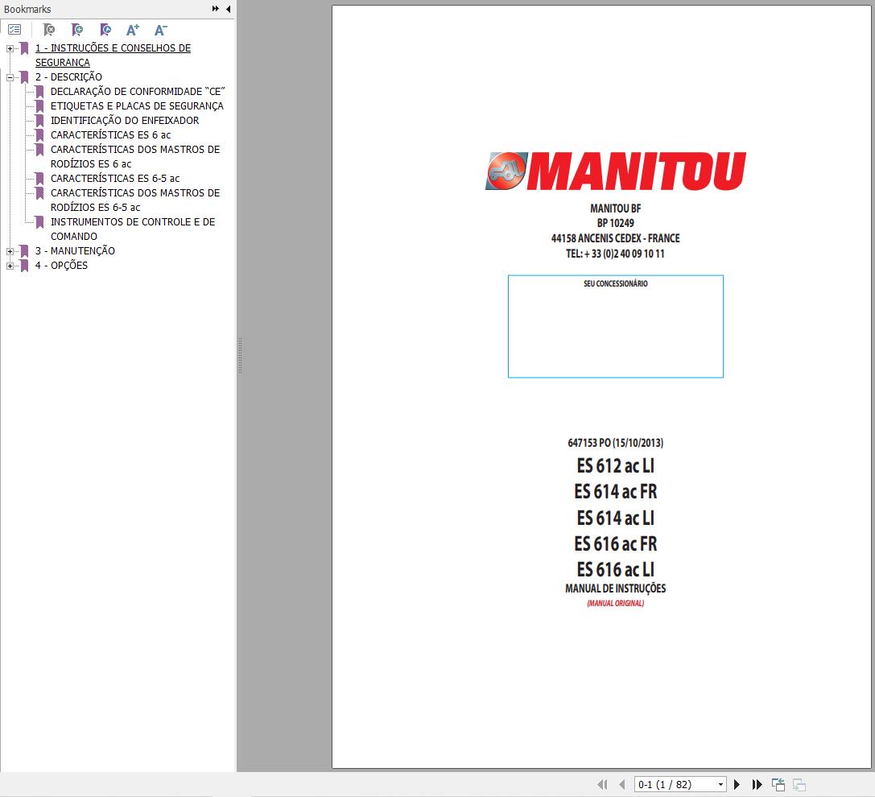Collapse the 2 - DESCRIÇÃO bookmark

pyautogui.click(x=10, y=77)
